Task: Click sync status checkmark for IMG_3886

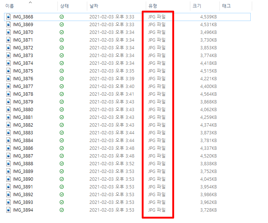Action: click(x=62, y=148)
